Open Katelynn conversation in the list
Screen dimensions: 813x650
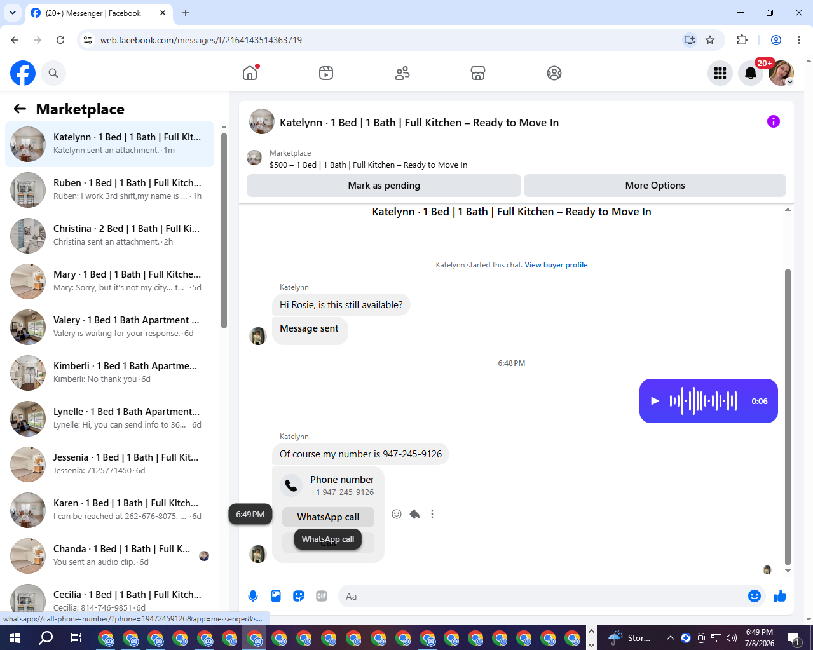[x=109, y=144]
